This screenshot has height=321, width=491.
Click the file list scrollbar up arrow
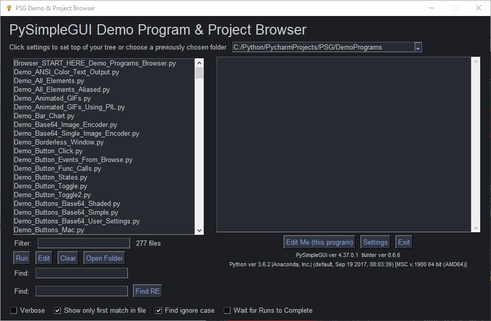pos(199,62)
